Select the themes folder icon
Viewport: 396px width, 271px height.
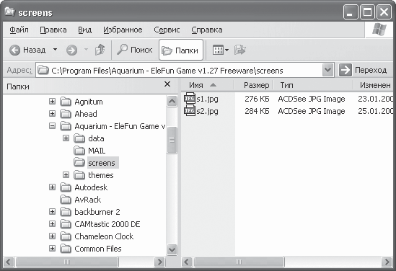tap(79, 175)
